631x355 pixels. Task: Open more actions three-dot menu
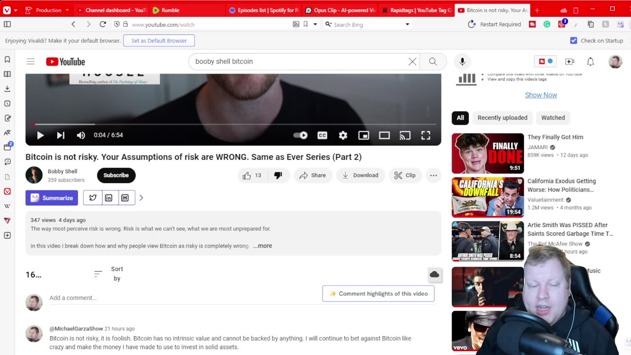point(433,175)
